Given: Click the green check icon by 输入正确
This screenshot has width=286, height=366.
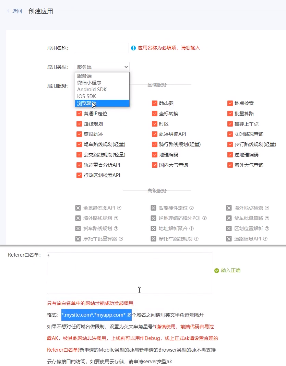Looking at the screenshot, I should click(217, 271).
